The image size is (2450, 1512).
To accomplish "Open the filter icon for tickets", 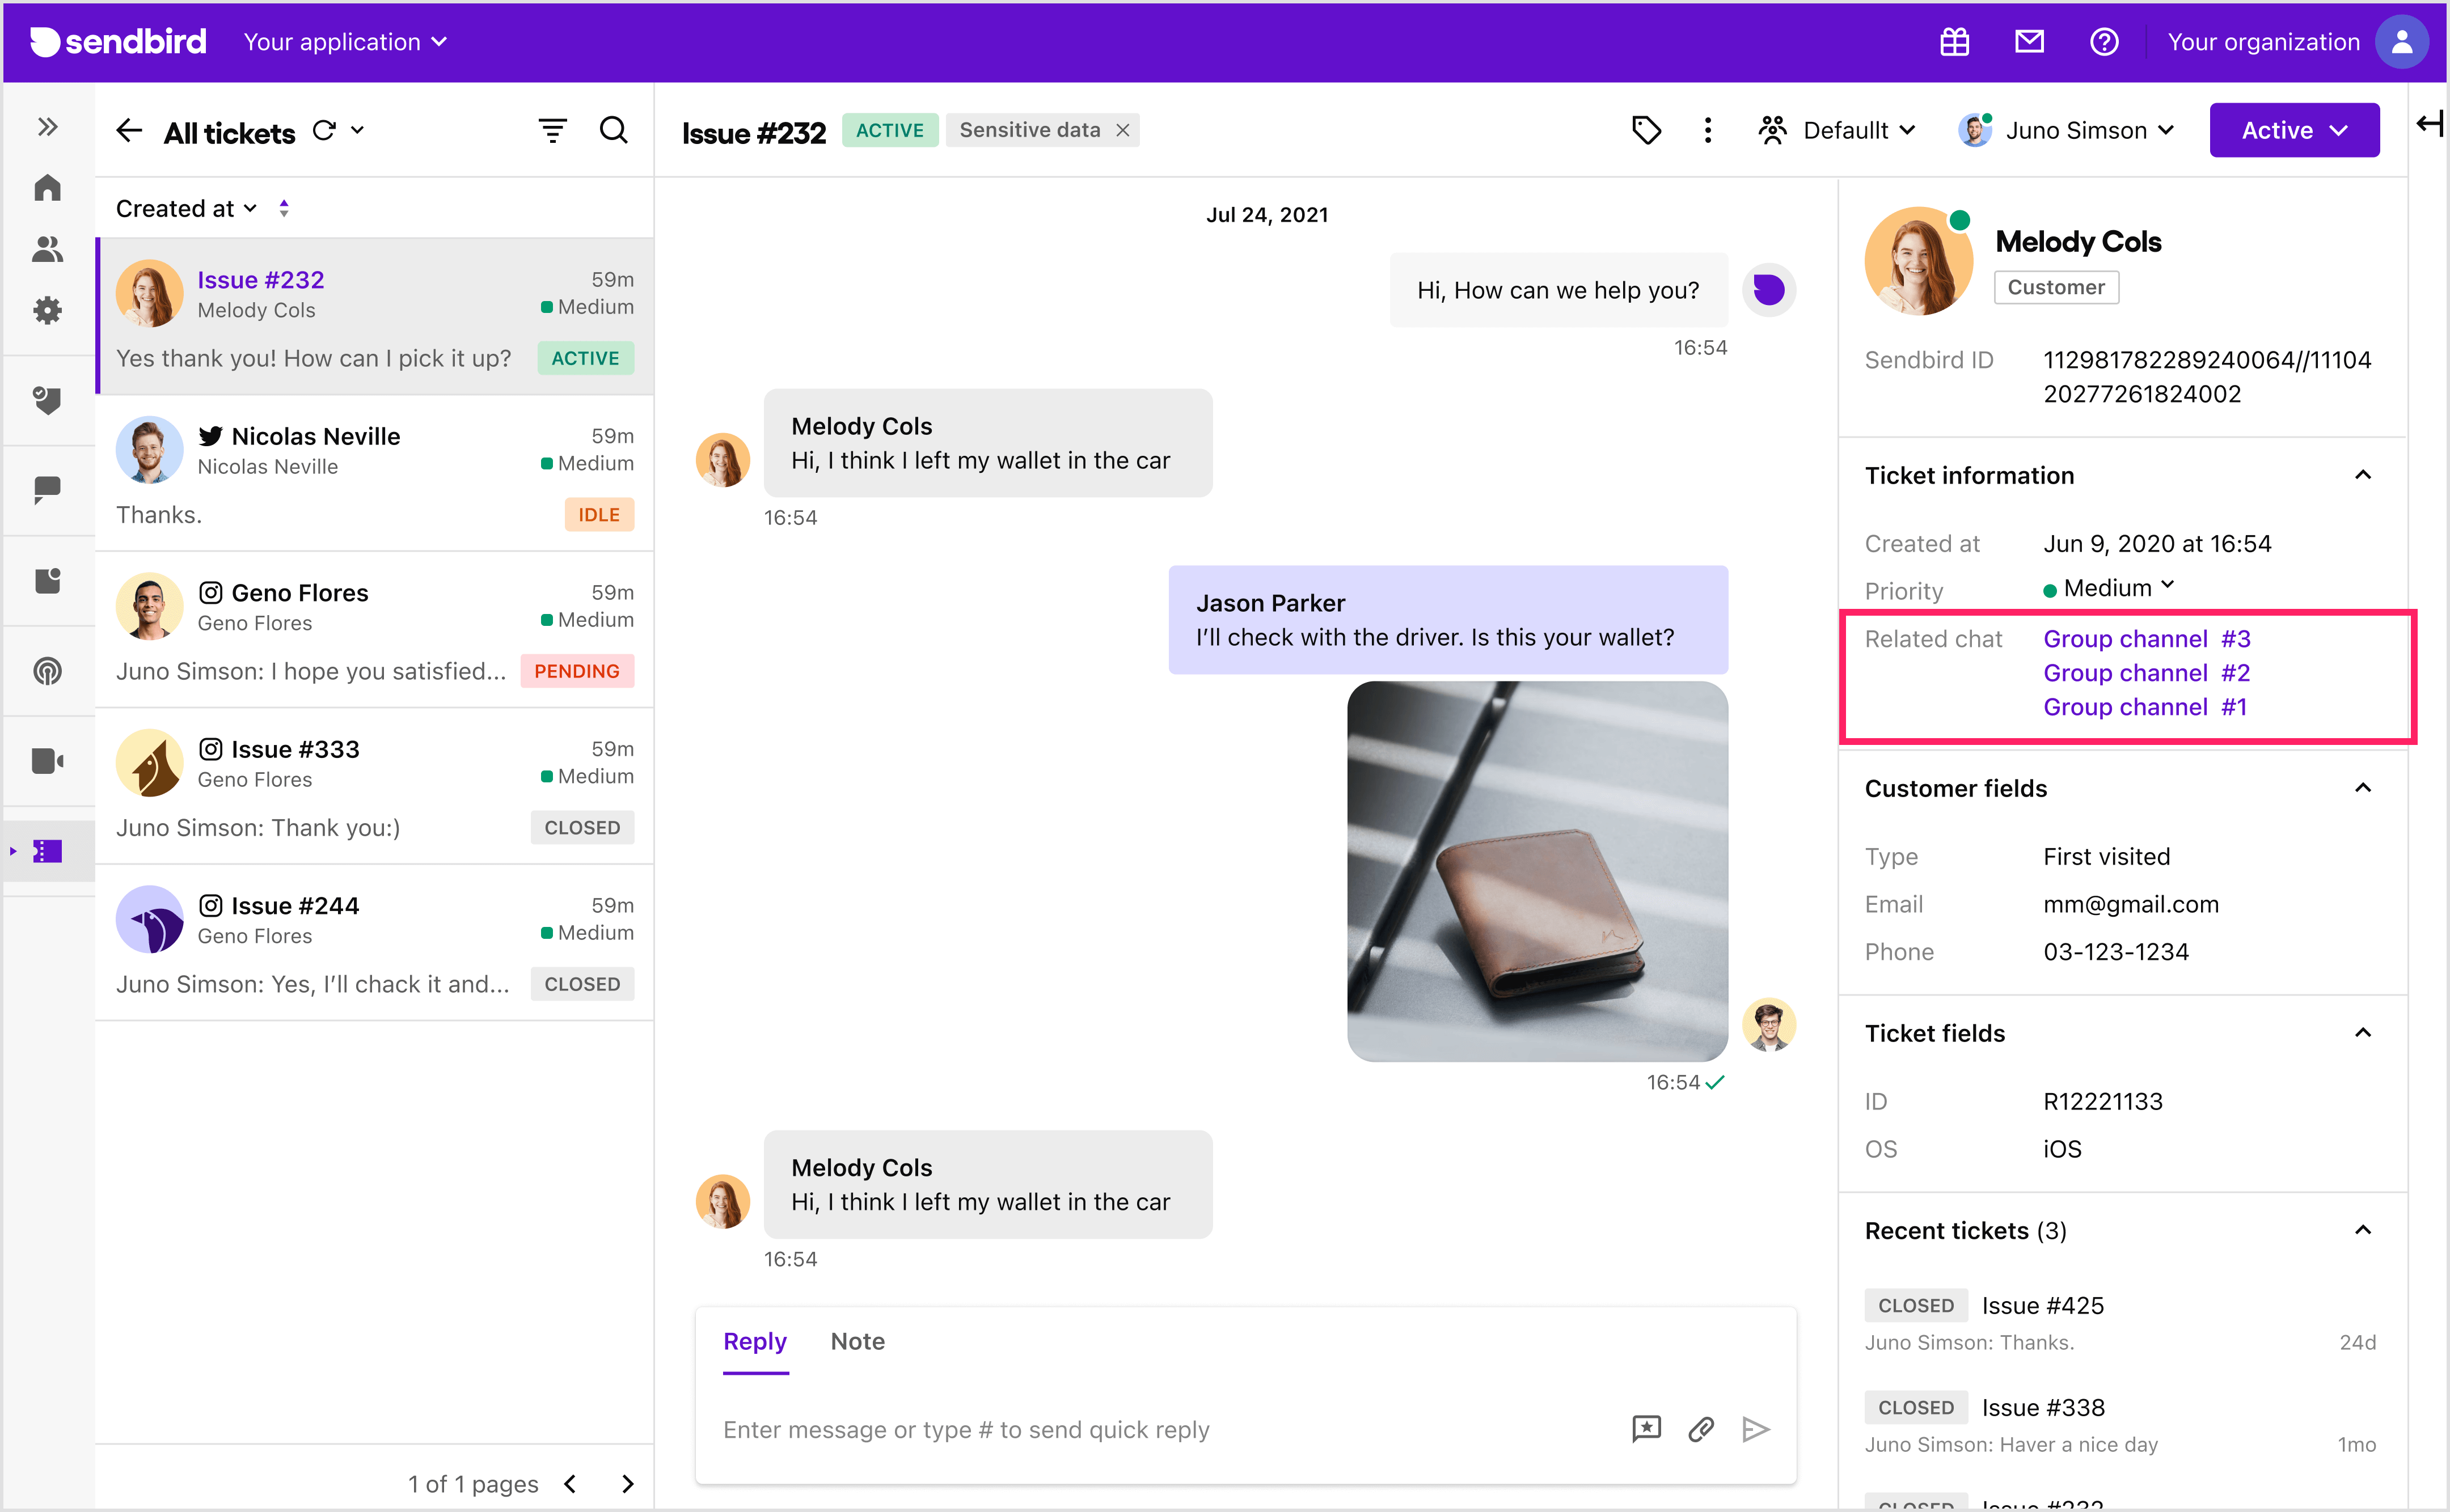I will click(553, 130).
